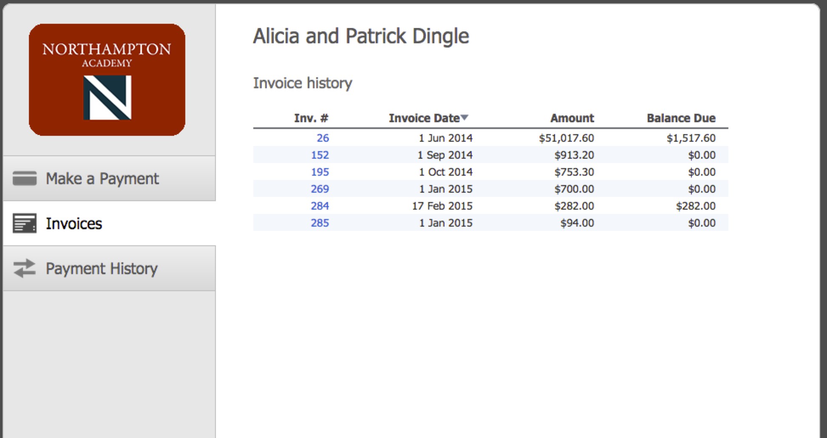The width and height of the screenshot is (827, 438).
Task: Select the Invoices tab
Action: [x=74, y=224]
